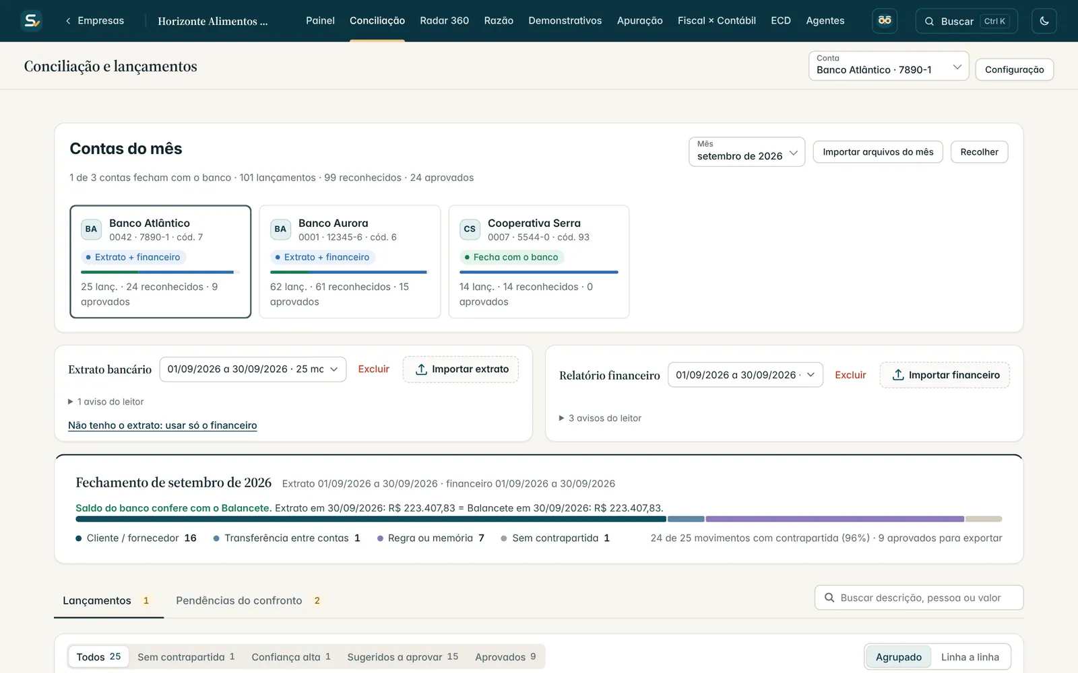Image resolution: width=1078 pixels, height=673 pixels.
Task: Filter by Sem contrapartida entries
Action: point(186,657)
